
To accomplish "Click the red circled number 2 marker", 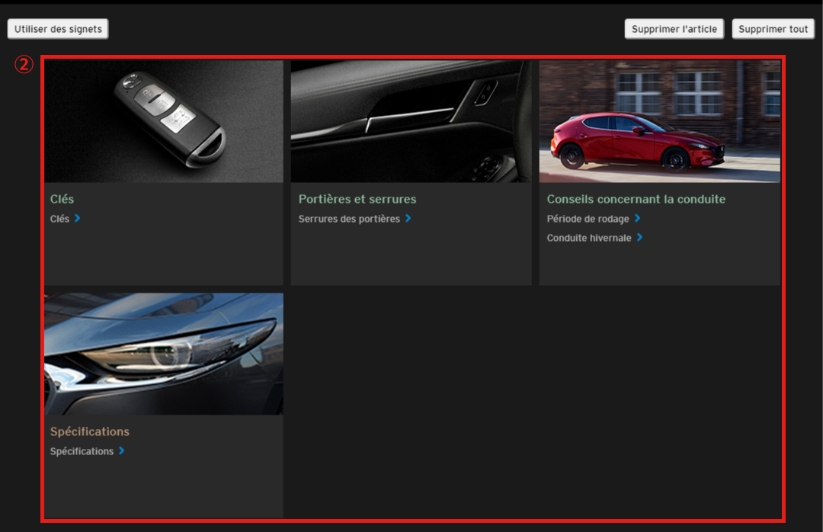I will 24,65.
